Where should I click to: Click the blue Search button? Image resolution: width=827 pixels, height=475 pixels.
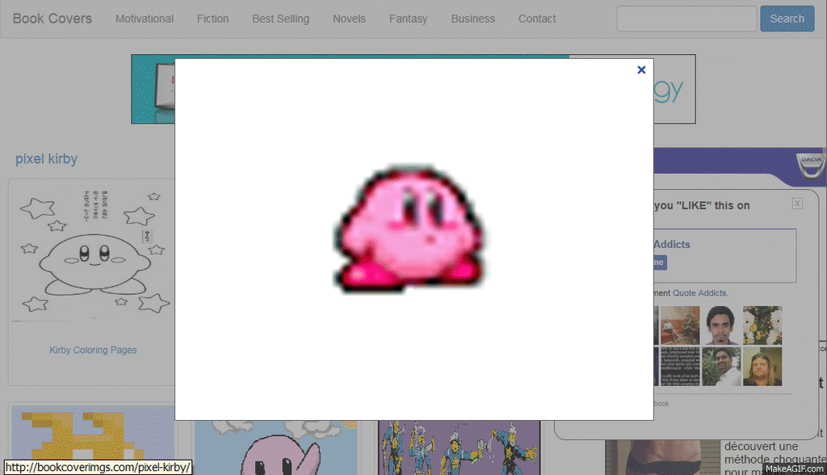tap(787, 19)
